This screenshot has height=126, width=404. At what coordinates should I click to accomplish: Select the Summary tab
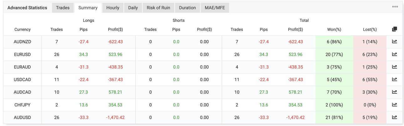coord(88,8)
